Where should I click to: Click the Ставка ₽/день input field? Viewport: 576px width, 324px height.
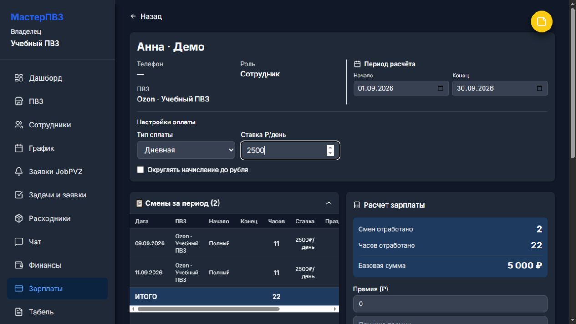pos(290,150)
